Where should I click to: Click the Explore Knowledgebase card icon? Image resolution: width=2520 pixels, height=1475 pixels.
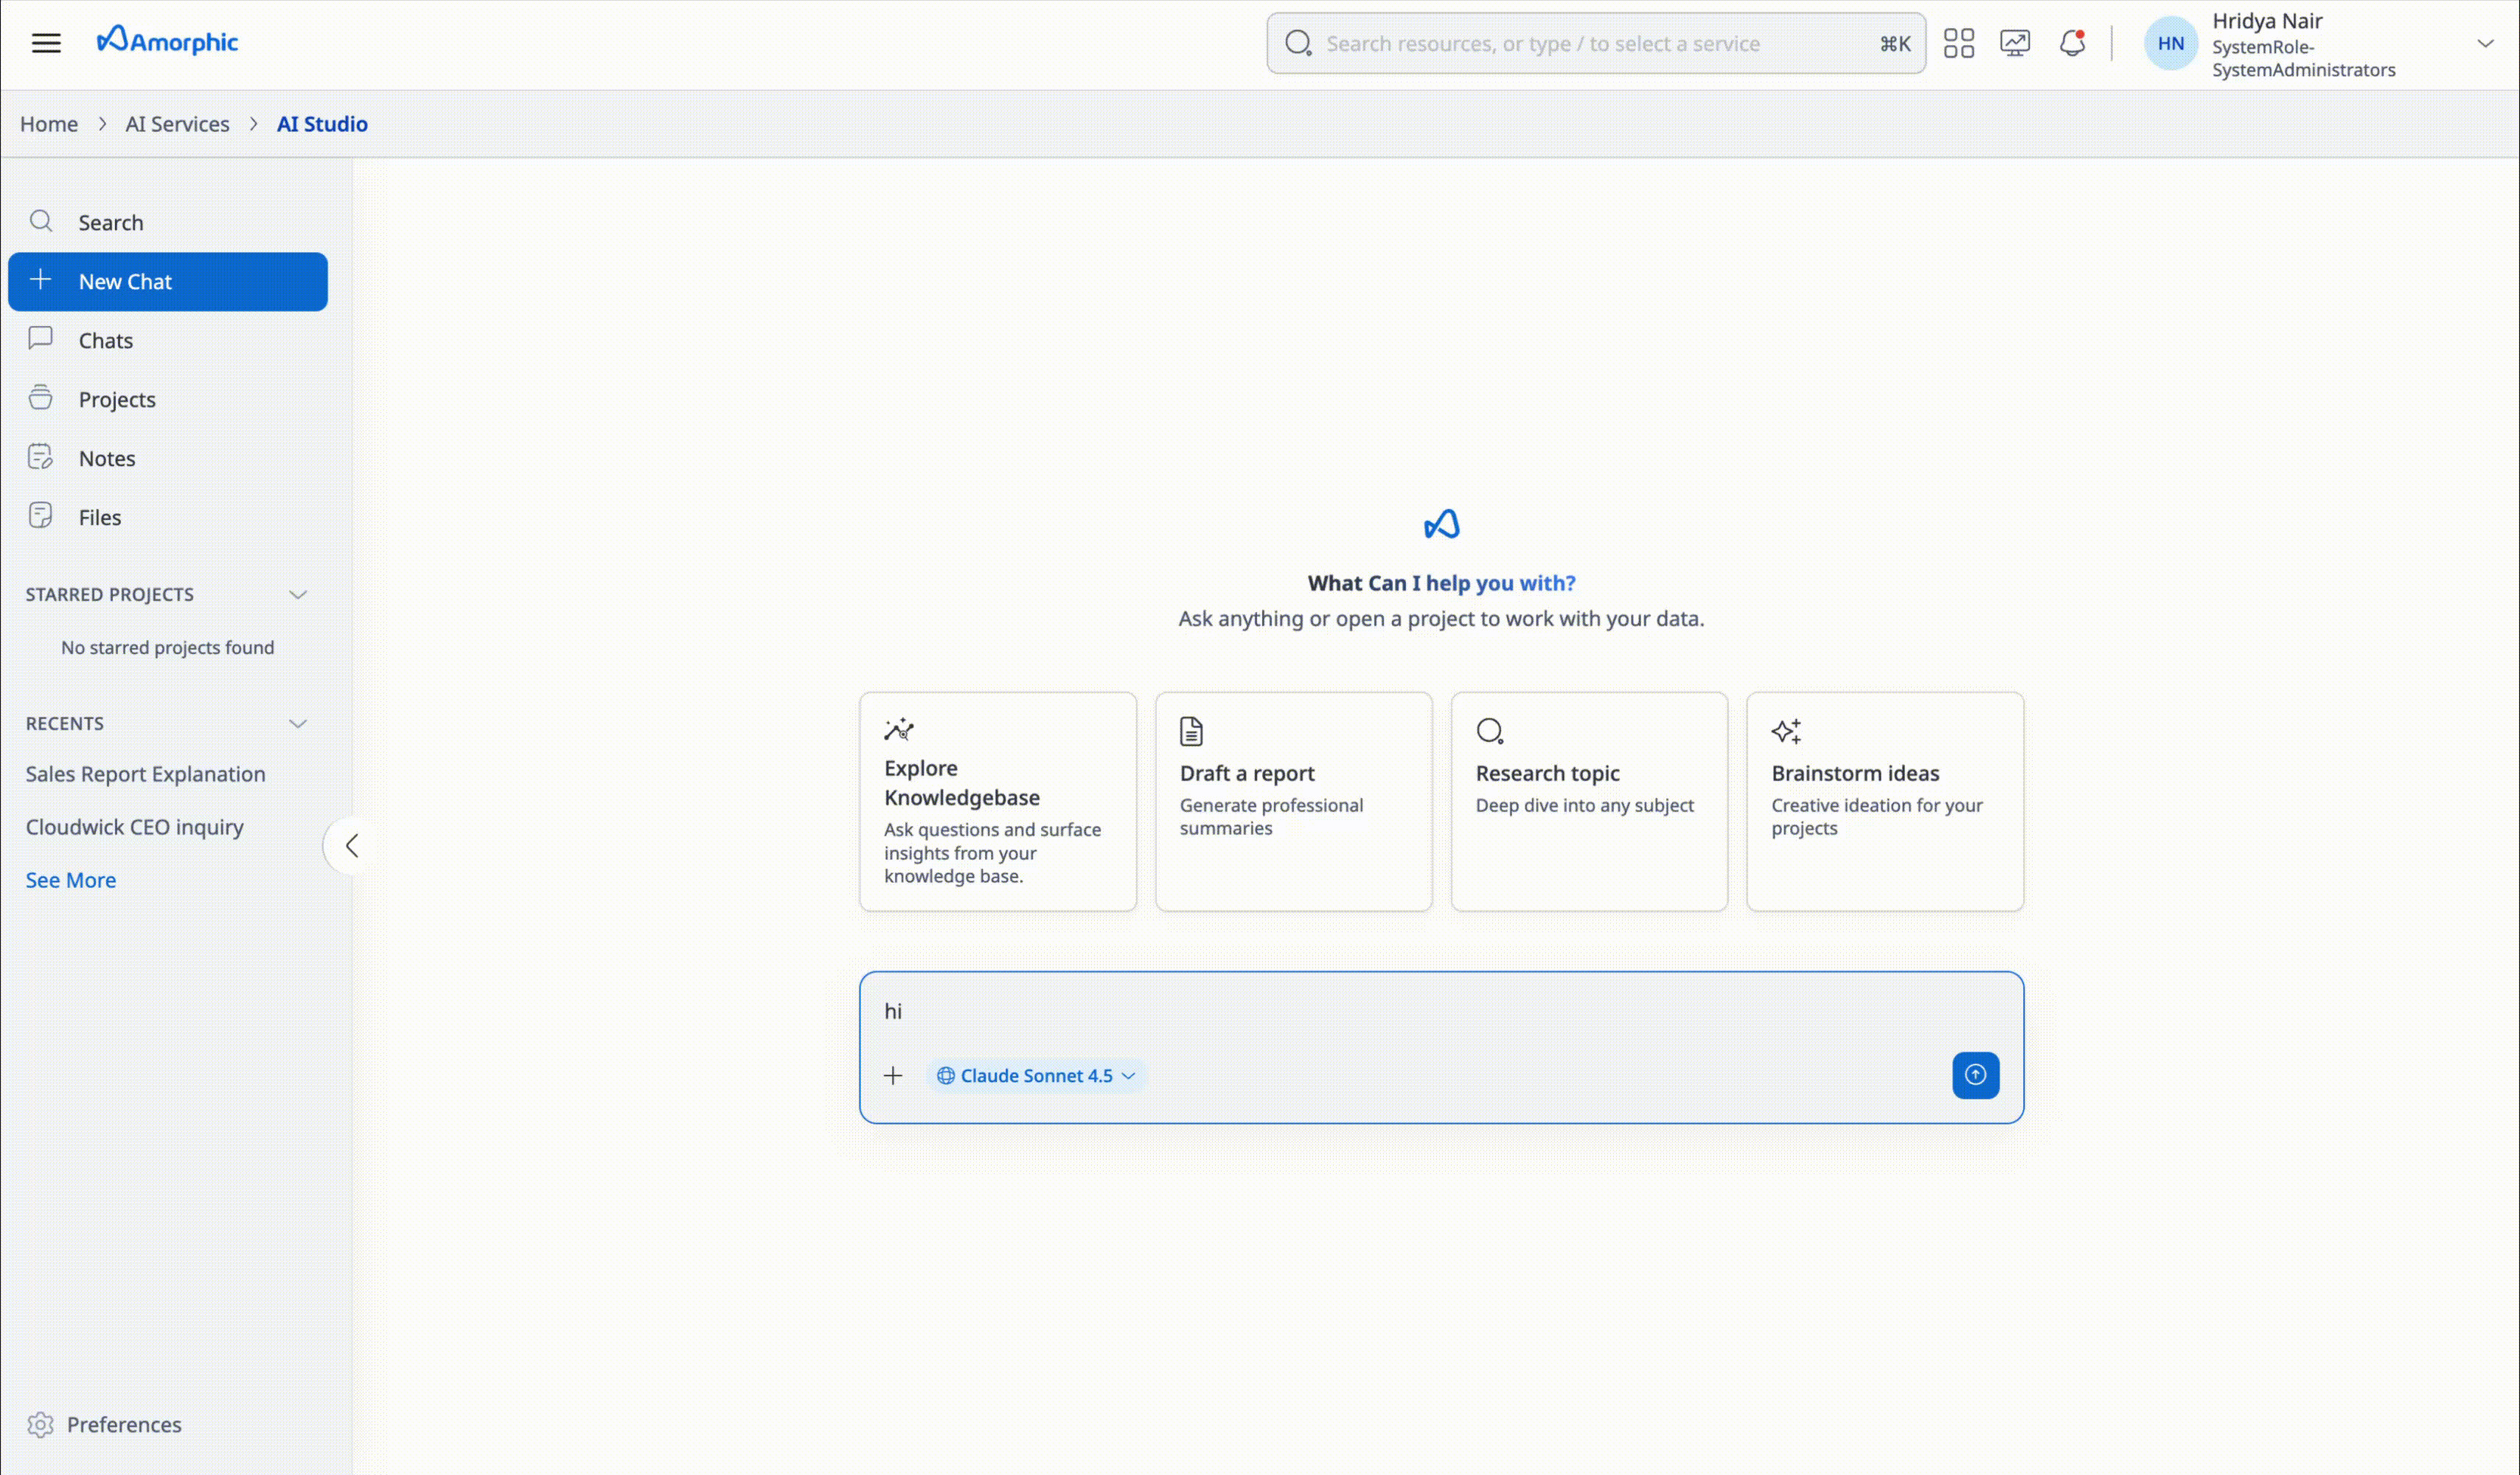[x=899, y=729]
